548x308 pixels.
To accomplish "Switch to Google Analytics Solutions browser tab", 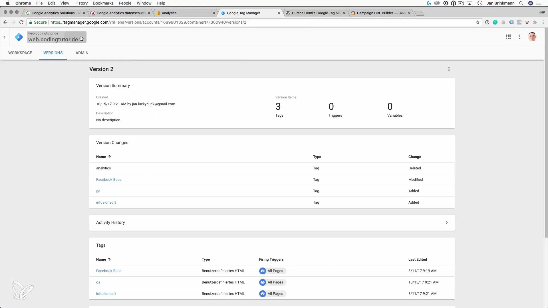I will (x=55, y=13).
